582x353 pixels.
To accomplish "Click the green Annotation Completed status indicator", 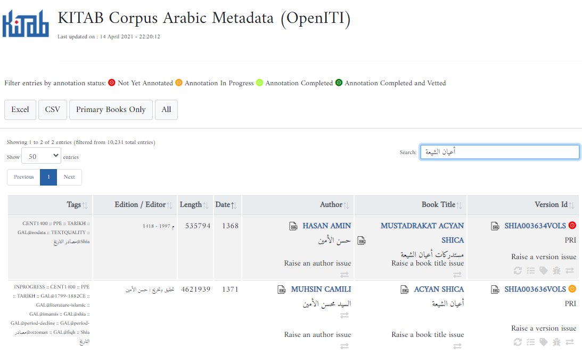I will (259, 82).
